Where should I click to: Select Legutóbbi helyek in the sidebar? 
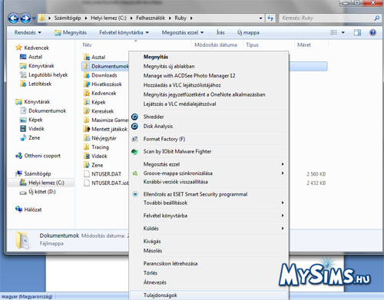tap(48, 74)
